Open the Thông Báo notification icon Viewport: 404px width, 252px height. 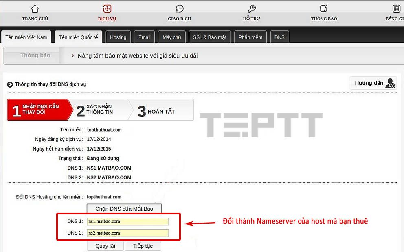point(324,9)
